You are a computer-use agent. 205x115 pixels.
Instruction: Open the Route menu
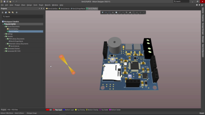[41, 5]
